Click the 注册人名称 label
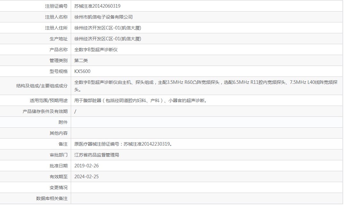Image resolution: width=344 pixels, height=208 pixels. click(56, 17)
